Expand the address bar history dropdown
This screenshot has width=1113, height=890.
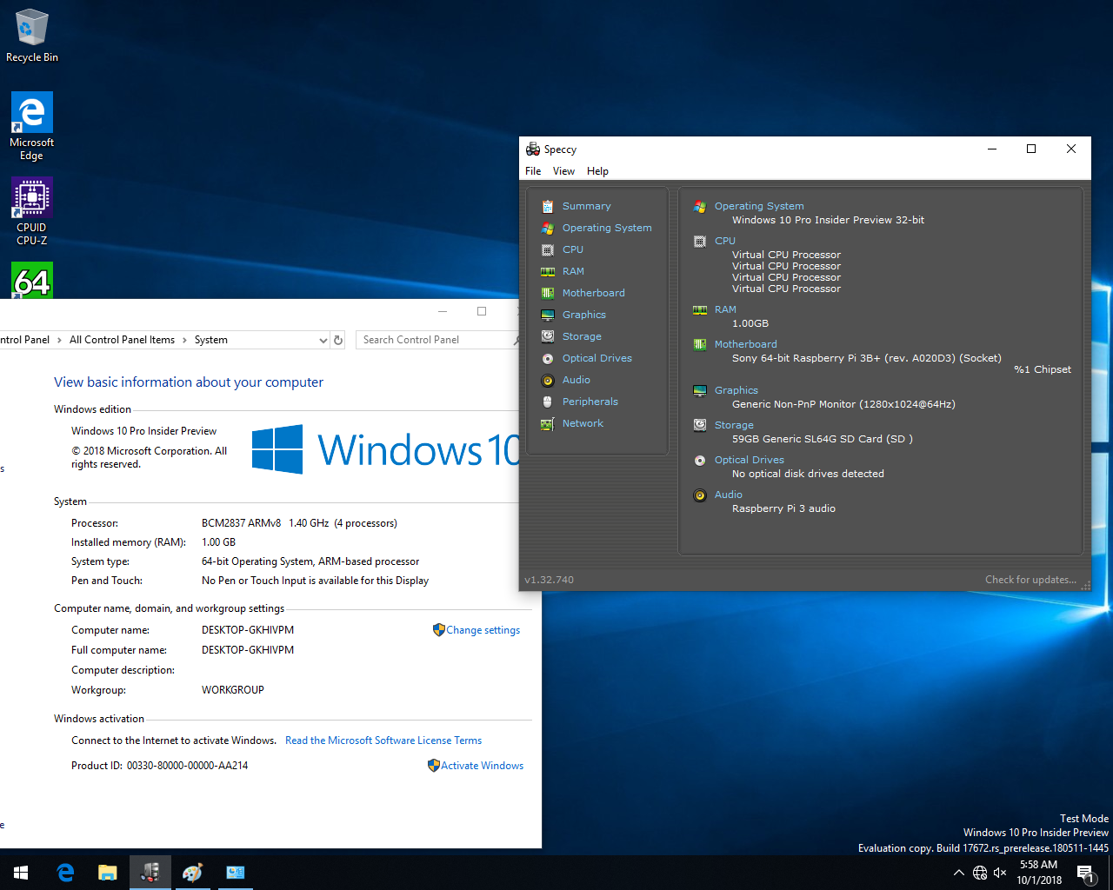[x=323, y=341]
